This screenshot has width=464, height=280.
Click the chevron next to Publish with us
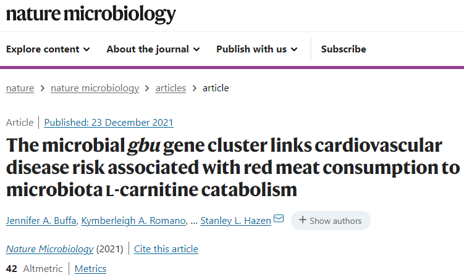click(294, 49)
